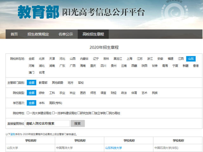The image size is (203, 152).
Task: Click the 搜索 button
Action: pyautogui.click(x=78, y=124)
